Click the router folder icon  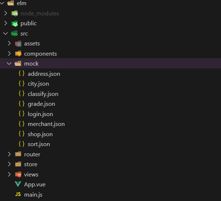(x=18, y=154)
